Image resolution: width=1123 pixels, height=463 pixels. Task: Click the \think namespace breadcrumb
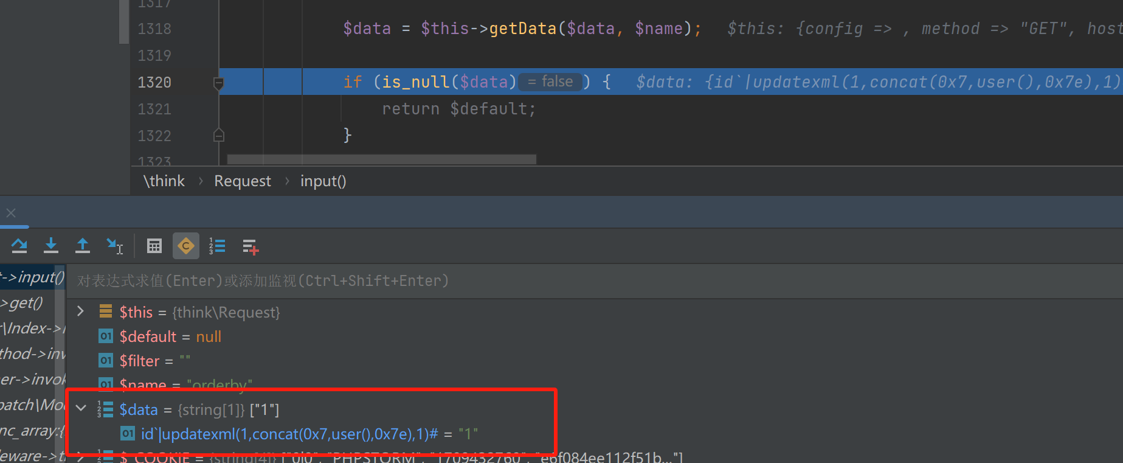(x=164, y=181)
